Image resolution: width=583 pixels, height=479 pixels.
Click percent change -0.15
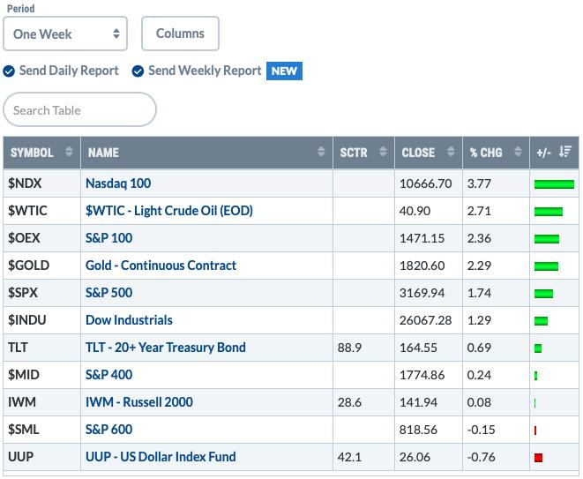pos(481,430)
